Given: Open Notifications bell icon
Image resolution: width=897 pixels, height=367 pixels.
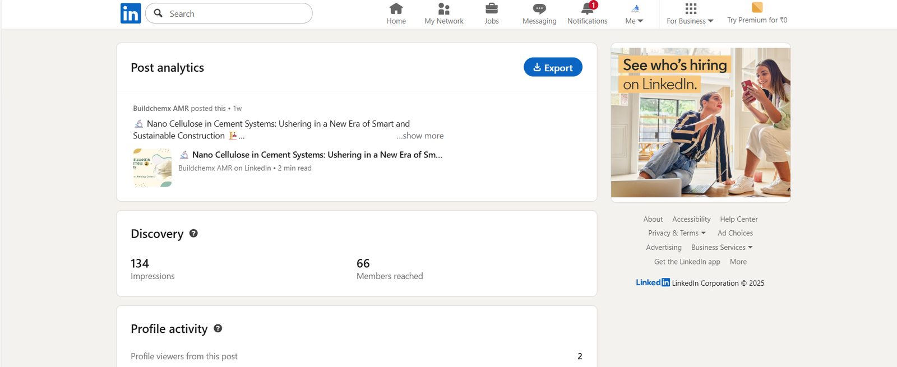Looking at the screenshot, I should (587, 8).
